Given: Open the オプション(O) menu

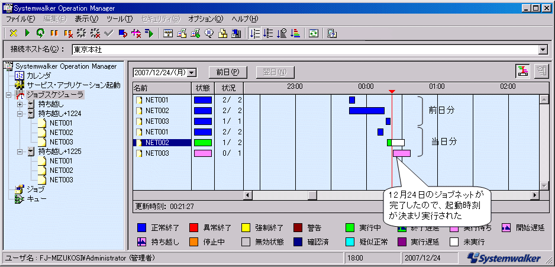Looking at the screenshot, I should click(206, 19).
